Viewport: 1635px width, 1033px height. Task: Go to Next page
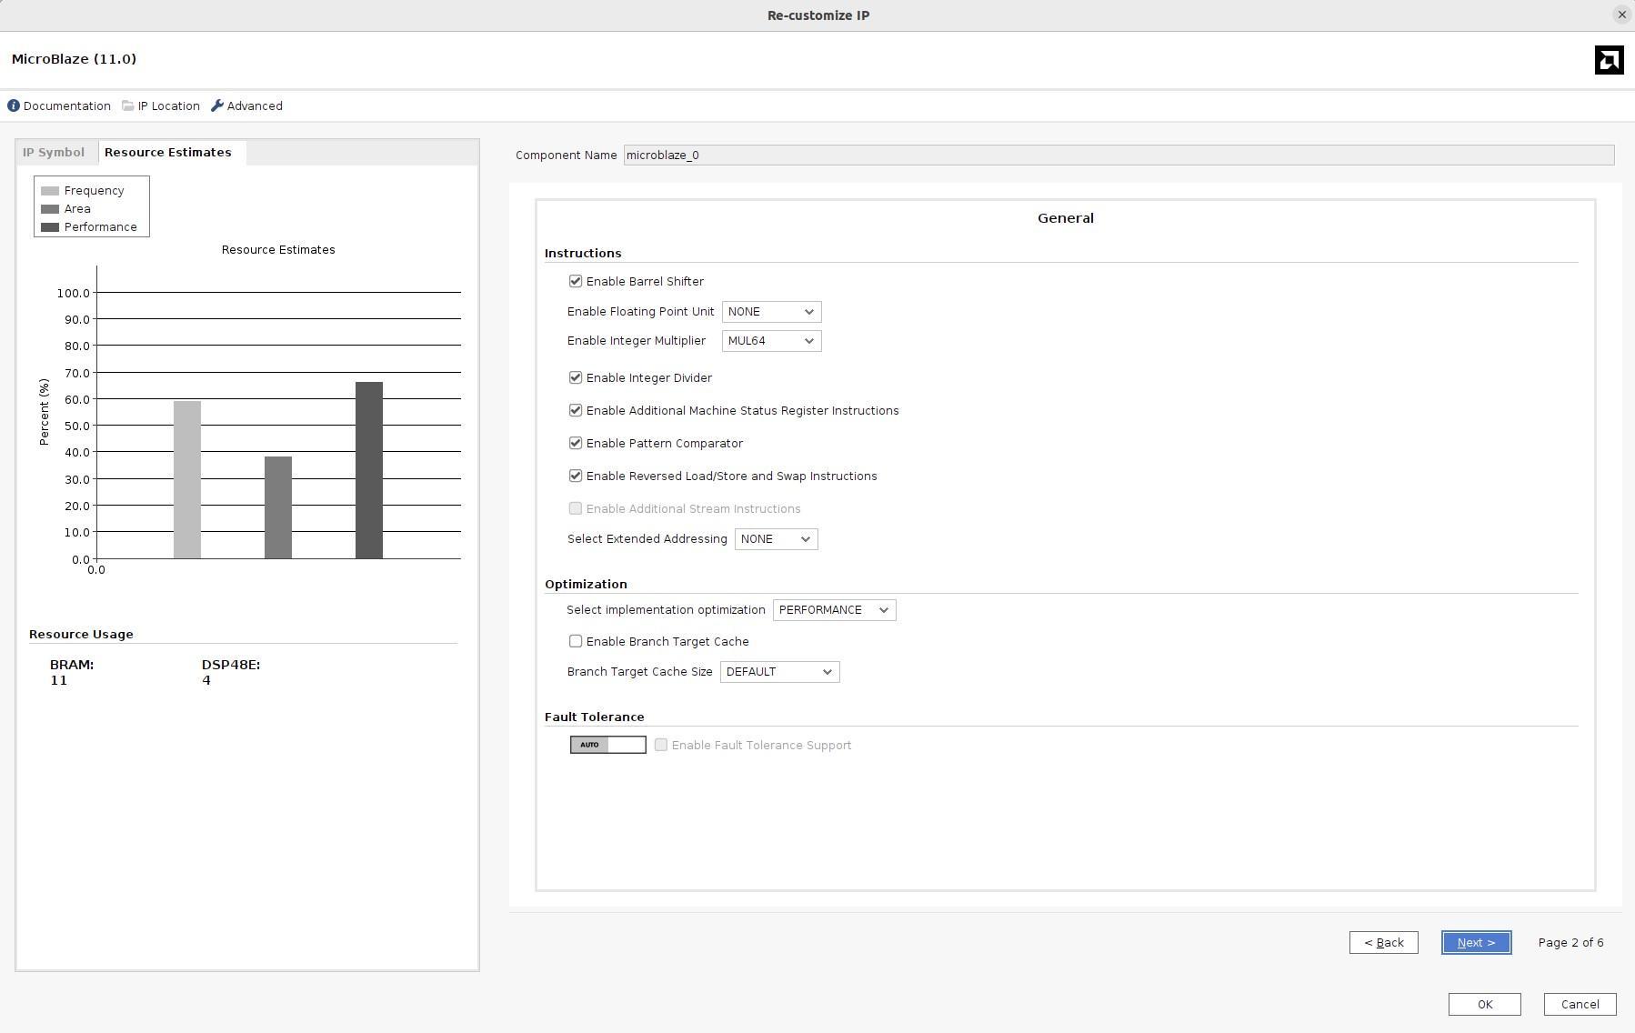1477,943
